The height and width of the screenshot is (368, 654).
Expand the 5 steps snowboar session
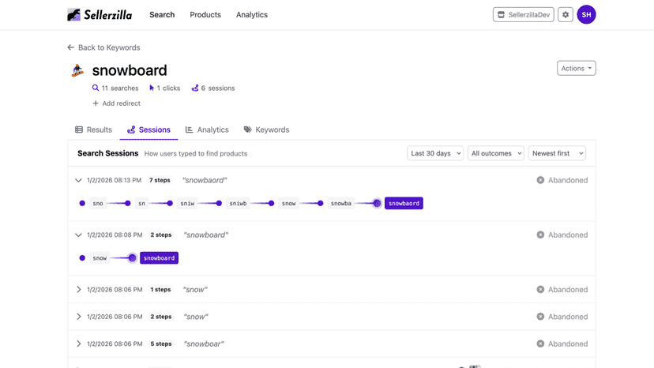click(78, 344)
